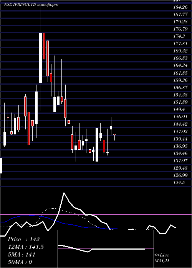Click the 141.93 price axis label
Viewport: 192px width, 268px height.
coord(180,131)
